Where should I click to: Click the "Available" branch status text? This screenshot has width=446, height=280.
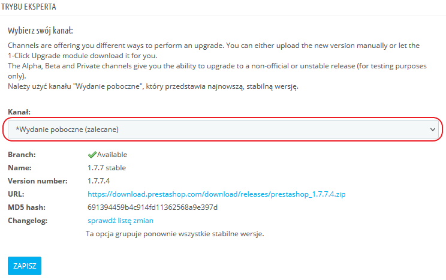point(112,155)
